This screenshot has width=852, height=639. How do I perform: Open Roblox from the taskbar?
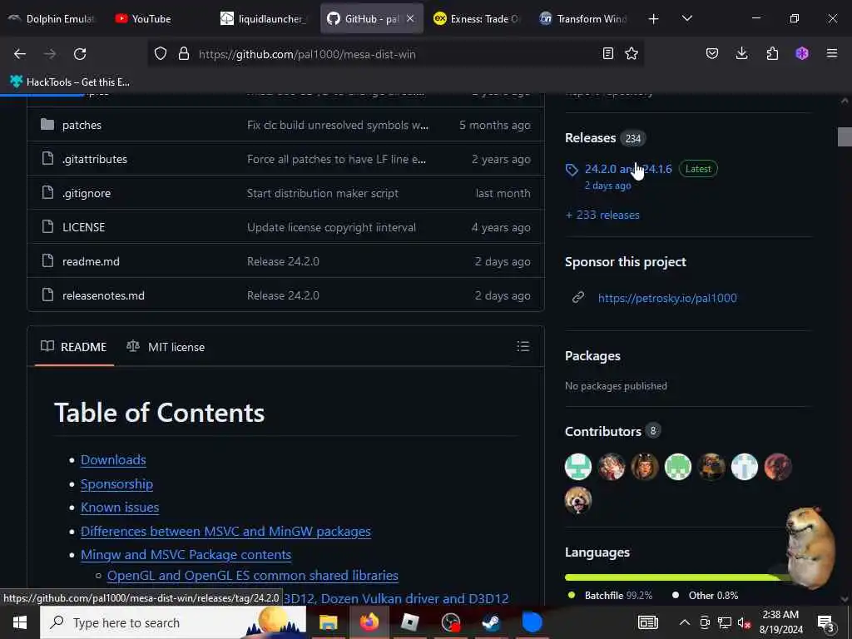[x=409, y=622]
